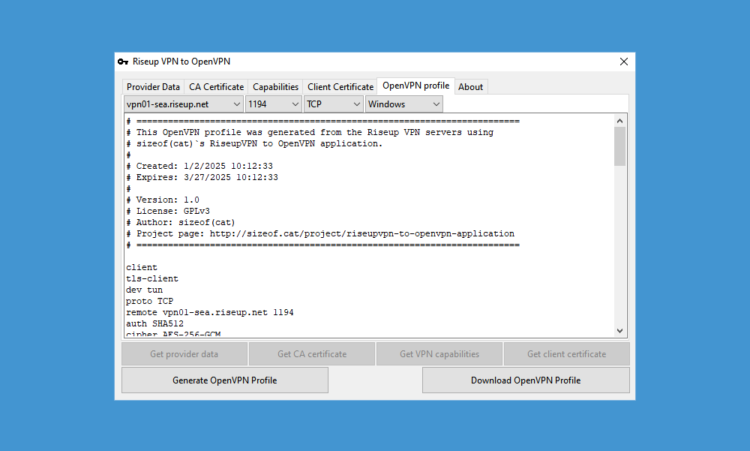Viewport: 750px width, 451px height.
Task: Open the CA Certificate tab
Action: 216,87
